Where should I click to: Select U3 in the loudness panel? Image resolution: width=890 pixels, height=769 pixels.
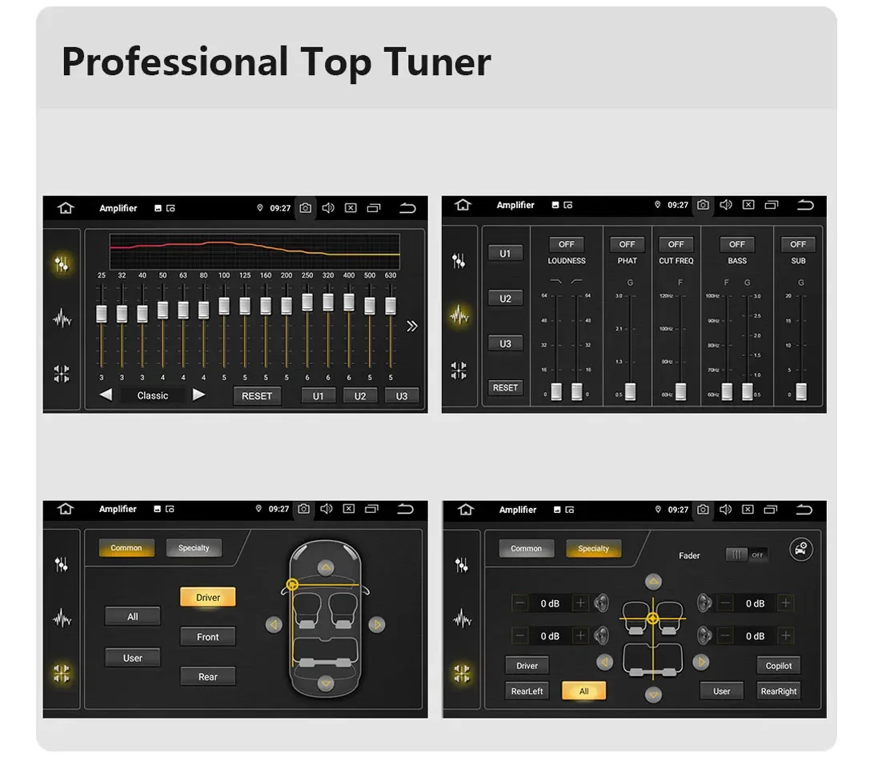point(505,344)
